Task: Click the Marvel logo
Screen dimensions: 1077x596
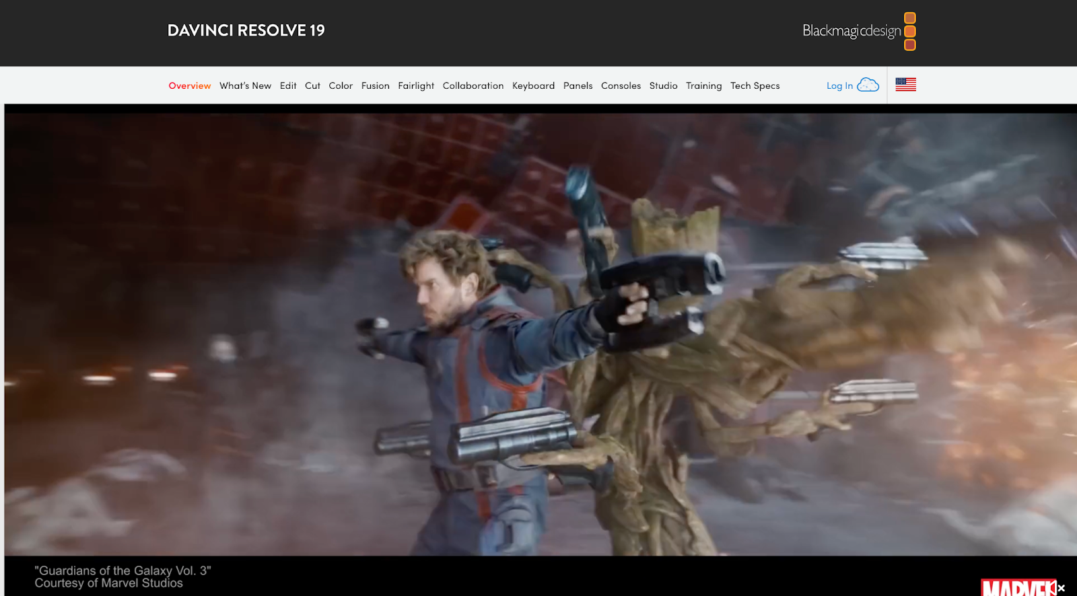Action: 1017,587
